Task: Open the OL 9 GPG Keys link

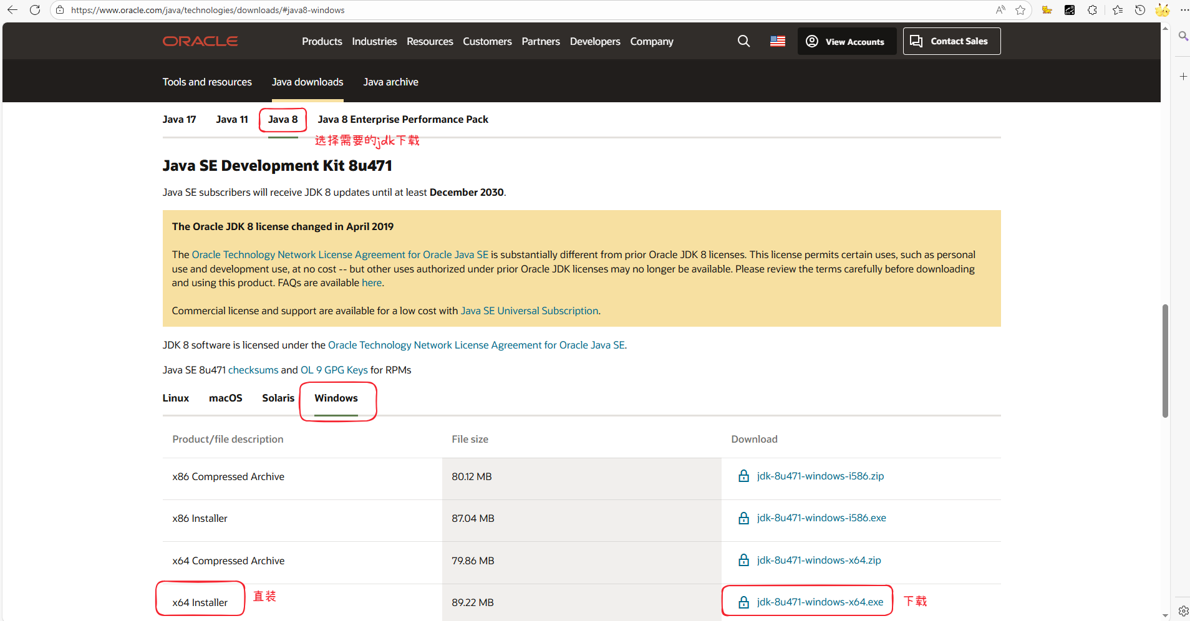Action: [334, 370]
